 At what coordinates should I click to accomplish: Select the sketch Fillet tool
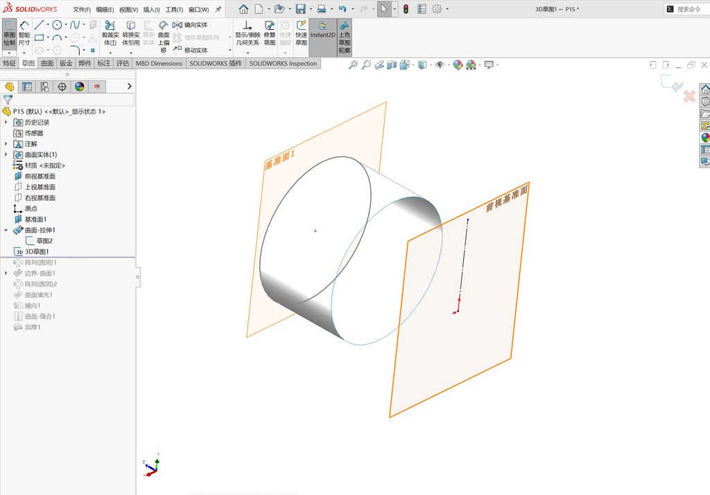(x=75, y=50)
